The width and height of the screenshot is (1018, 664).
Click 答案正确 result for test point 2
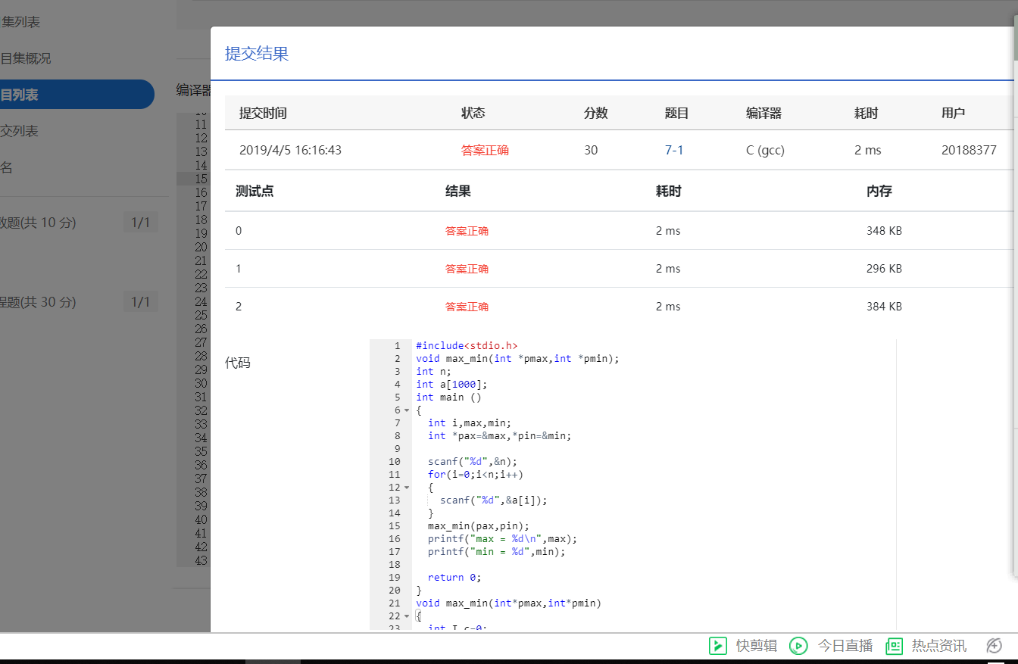point(467,307)
